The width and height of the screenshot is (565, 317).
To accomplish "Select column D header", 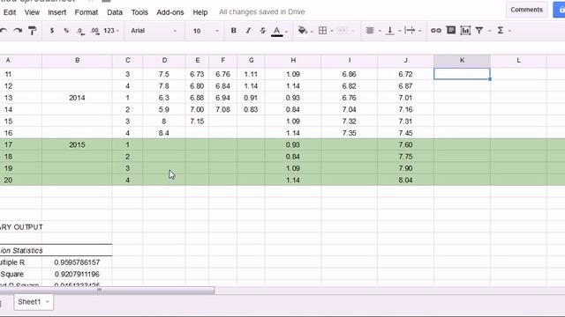I will pos(164,61).
